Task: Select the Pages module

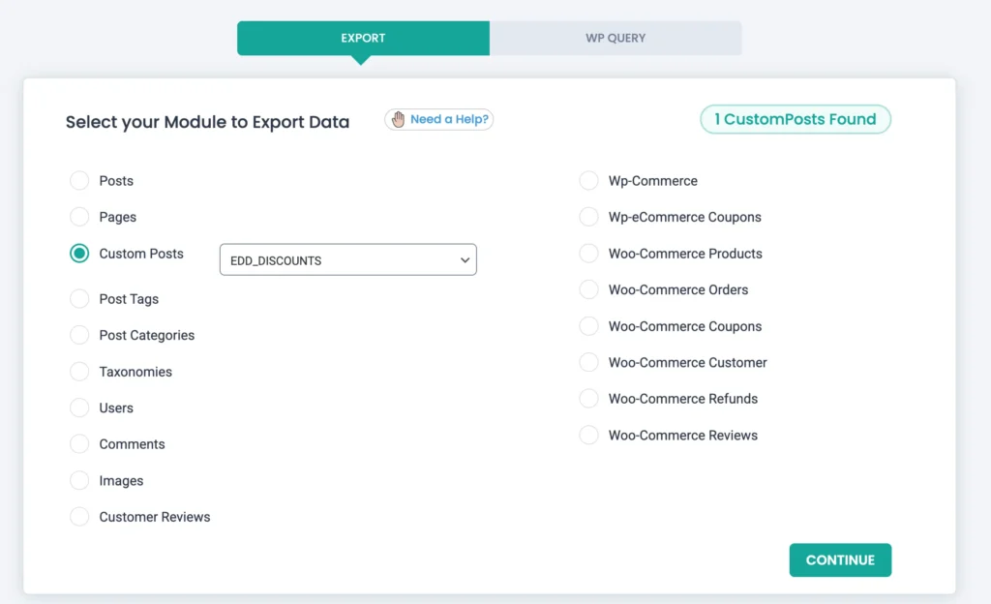Action: click(79, 217)
